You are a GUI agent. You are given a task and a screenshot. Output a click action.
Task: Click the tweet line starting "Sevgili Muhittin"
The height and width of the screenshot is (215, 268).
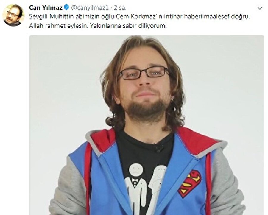point(139,17)
